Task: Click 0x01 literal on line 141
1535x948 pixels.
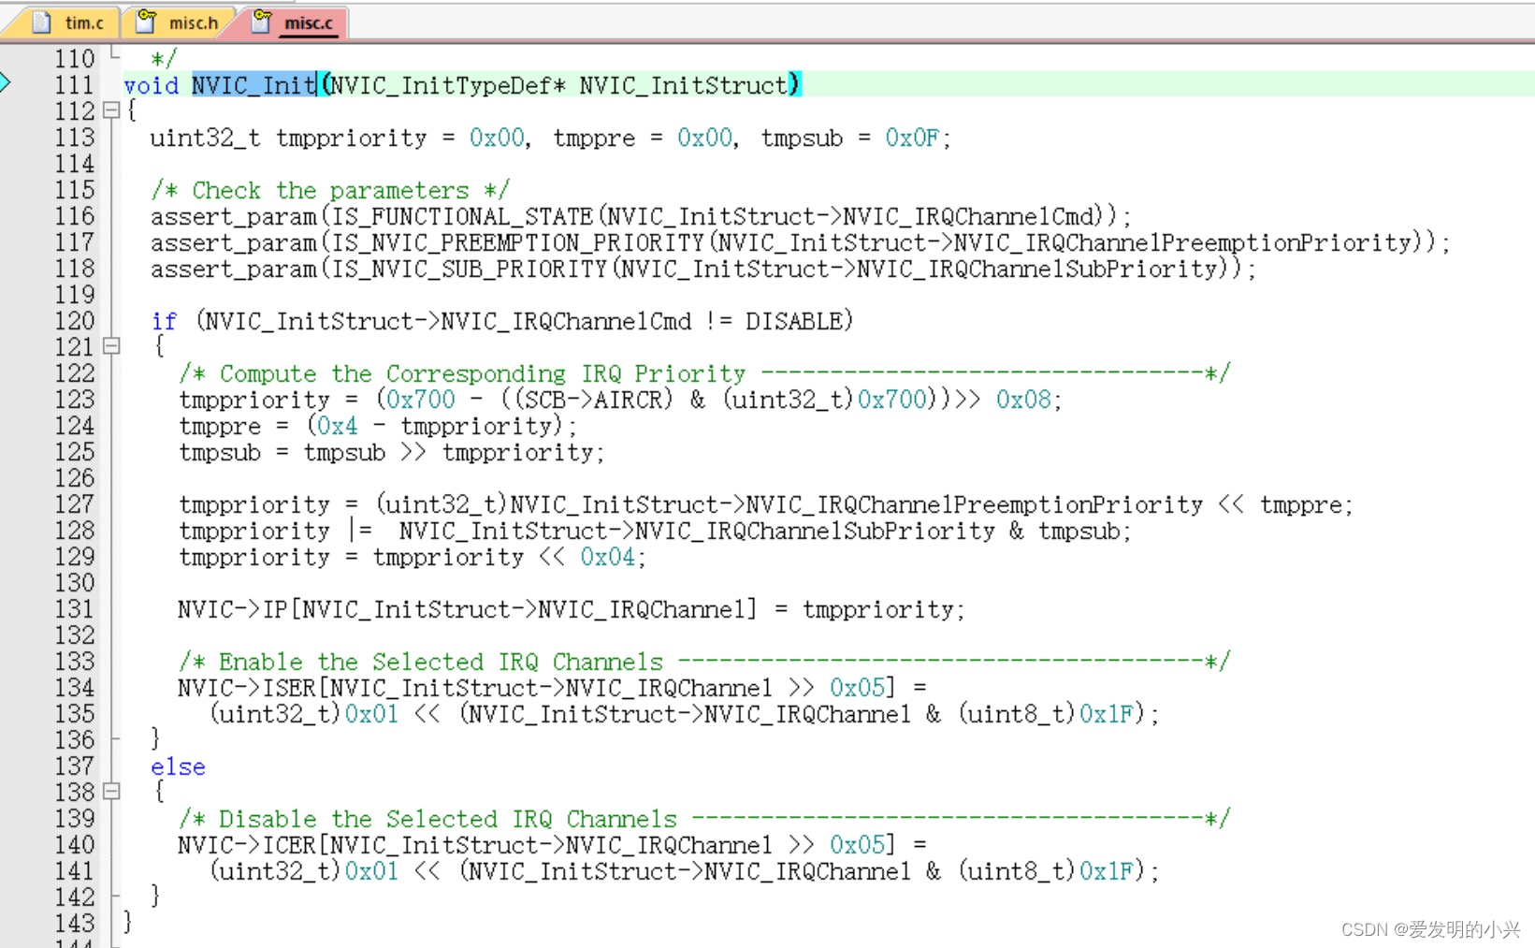Action: tap(371, 871)
